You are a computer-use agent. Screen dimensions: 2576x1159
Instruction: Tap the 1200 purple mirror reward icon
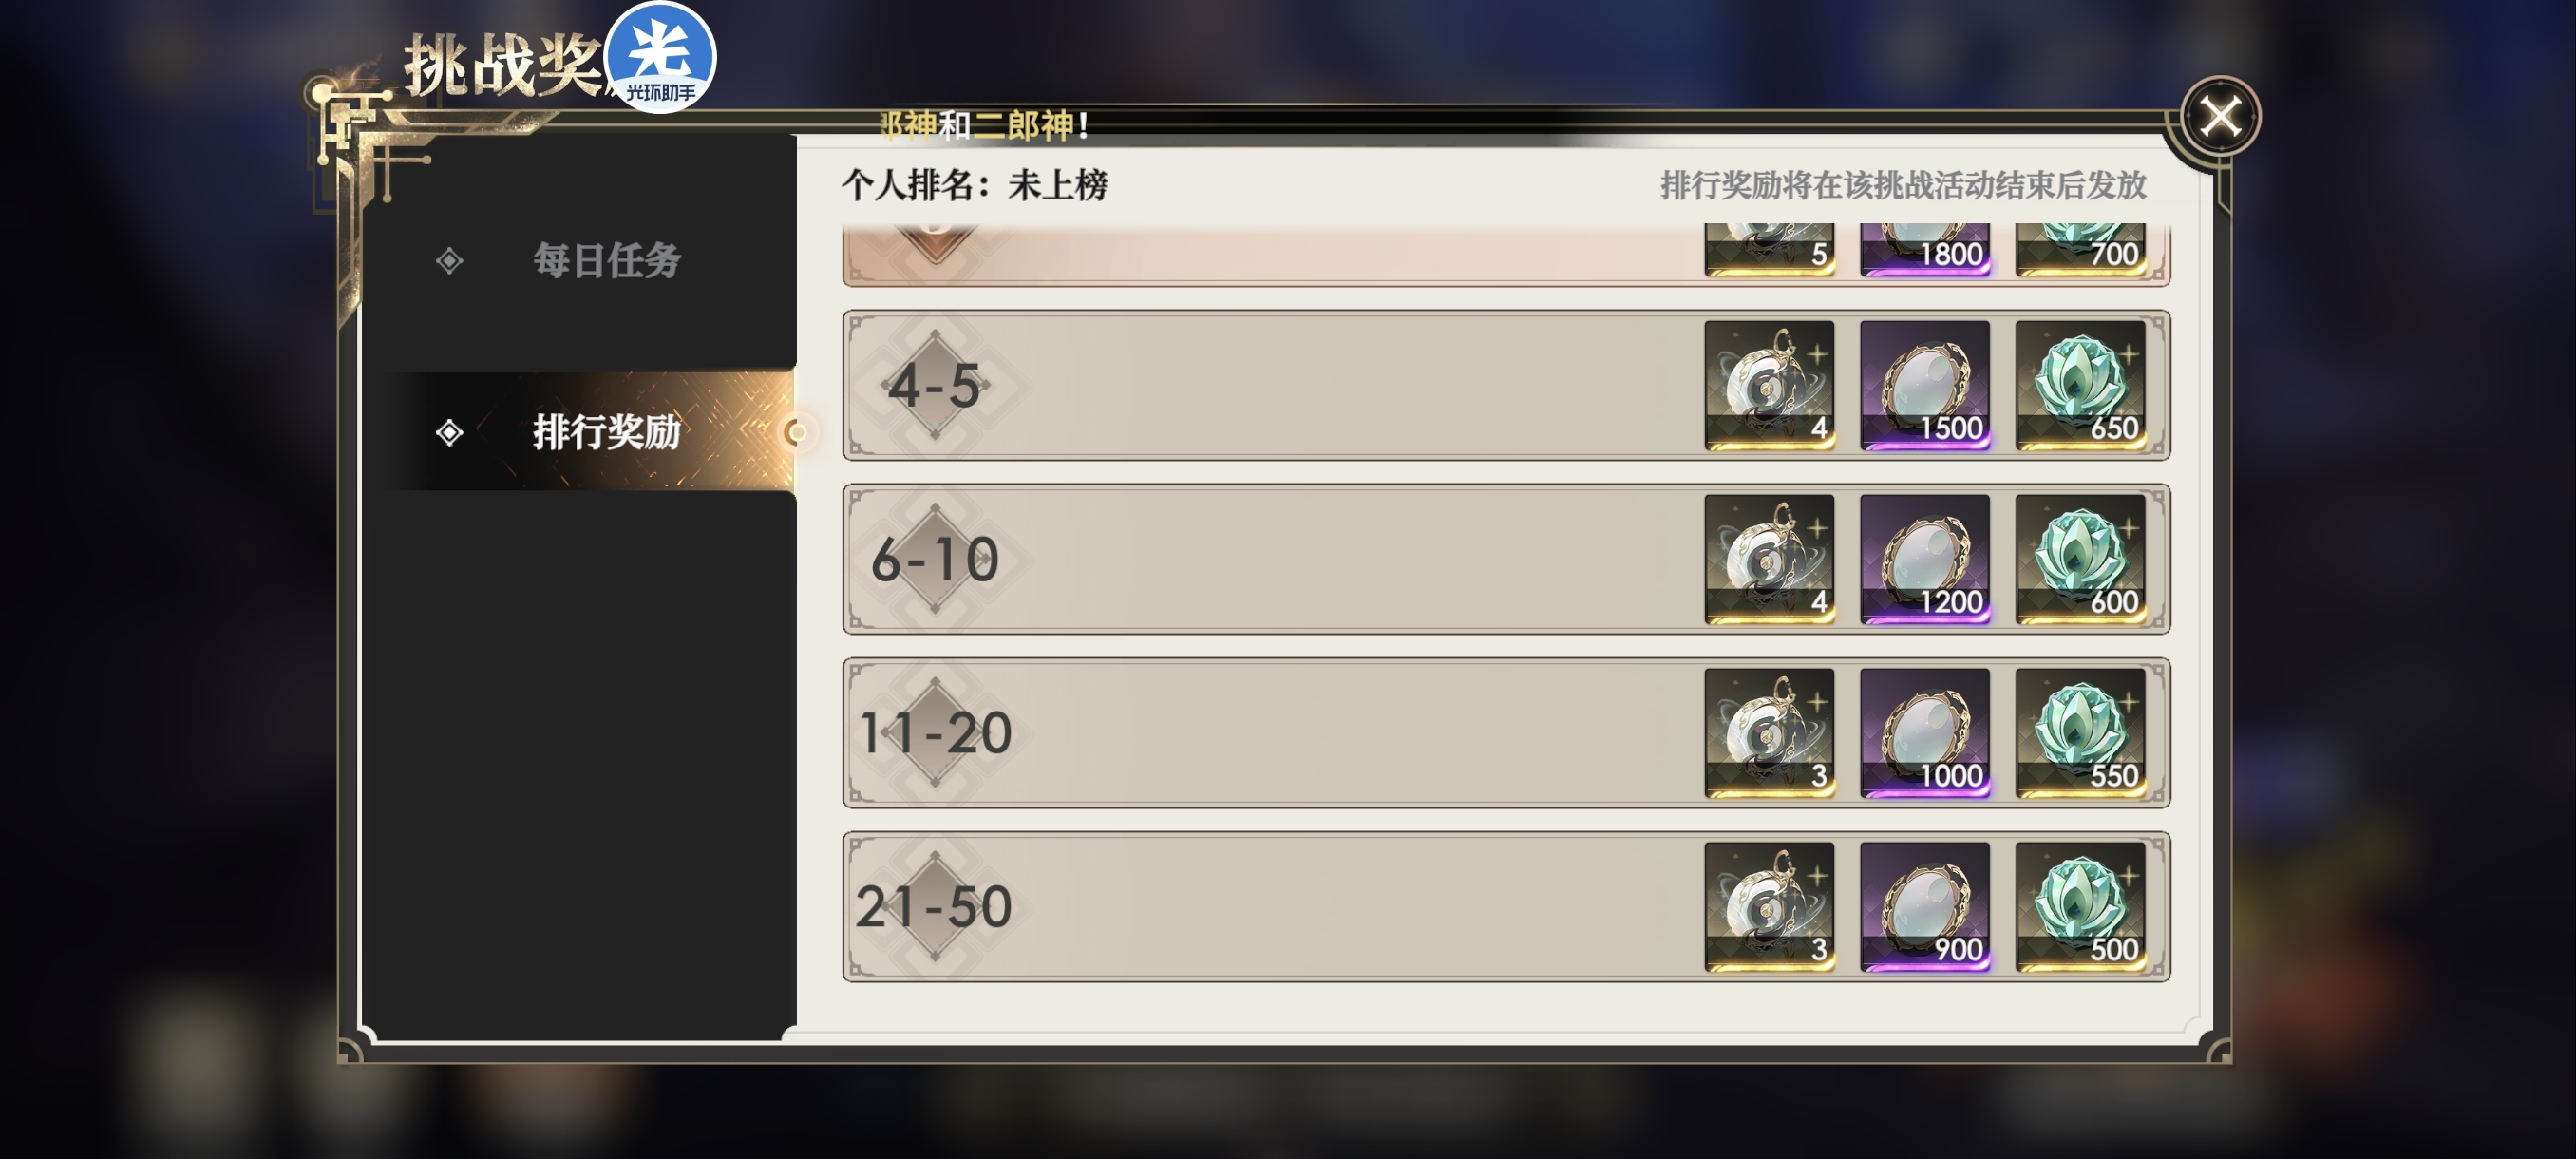tap(1924, 559)
